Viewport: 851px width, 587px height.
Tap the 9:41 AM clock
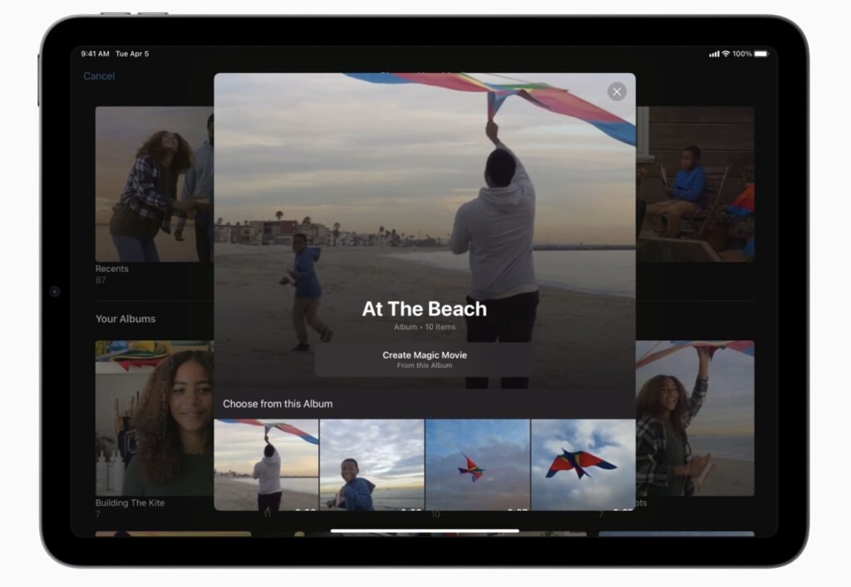[x=95, y=54]
